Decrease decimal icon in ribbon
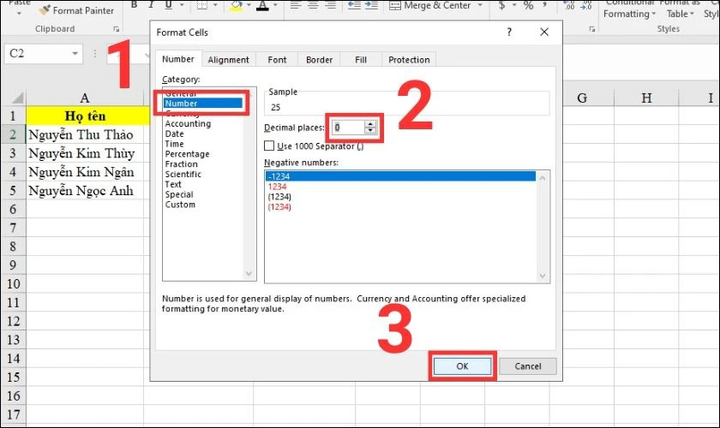The width and height of the screenshot is (720, 428). tap(586, 5)
